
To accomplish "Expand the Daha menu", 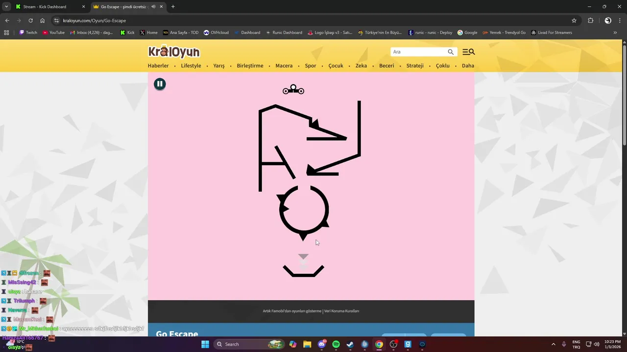I will pos(468,66).
